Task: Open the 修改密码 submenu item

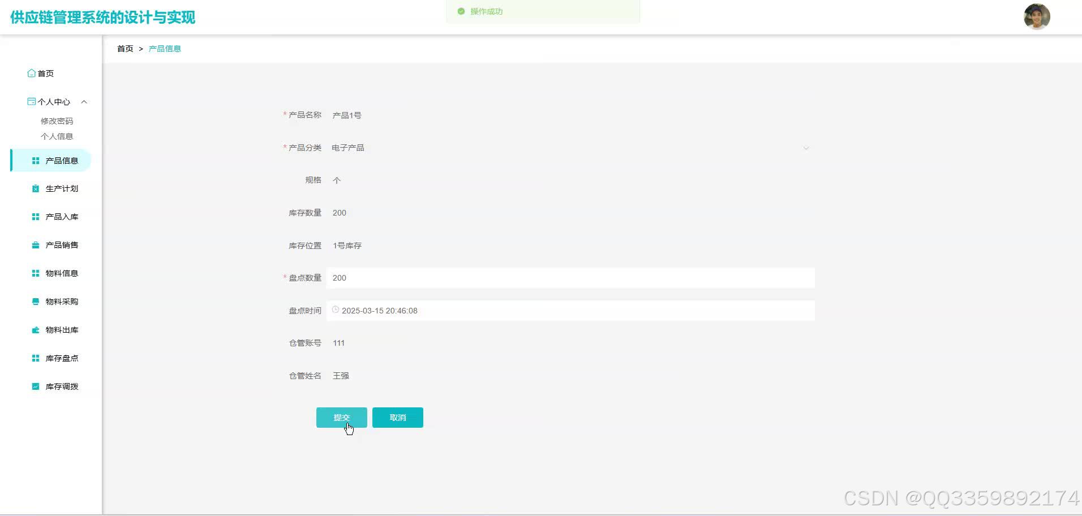Action: (57, 121)
